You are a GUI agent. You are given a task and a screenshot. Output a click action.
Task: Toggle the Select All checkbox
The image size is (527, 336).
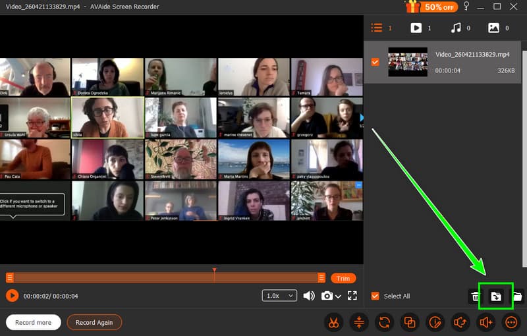point(375,296)
